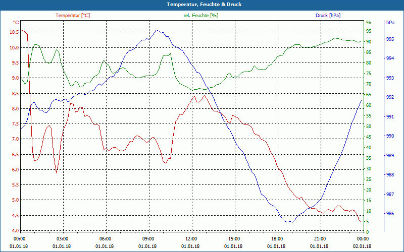The height and width of the screenshot is (252, 404).
Task: Click the 02.01.18 date label
Action: click(362, 246)
